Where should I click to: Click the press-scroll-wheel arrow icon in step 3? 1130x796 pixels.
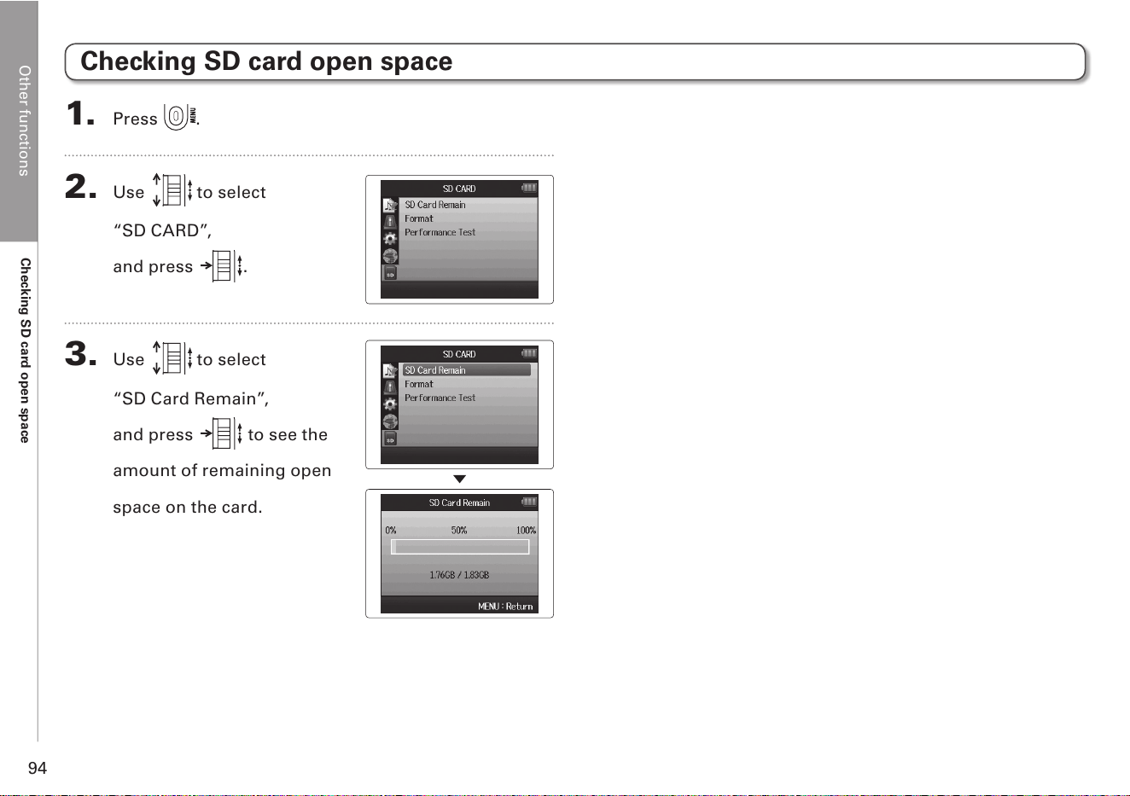click(222, 434)
